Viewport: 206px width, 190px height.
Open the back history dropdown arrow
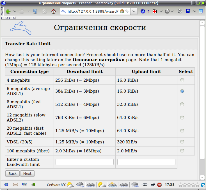[15, 11]
